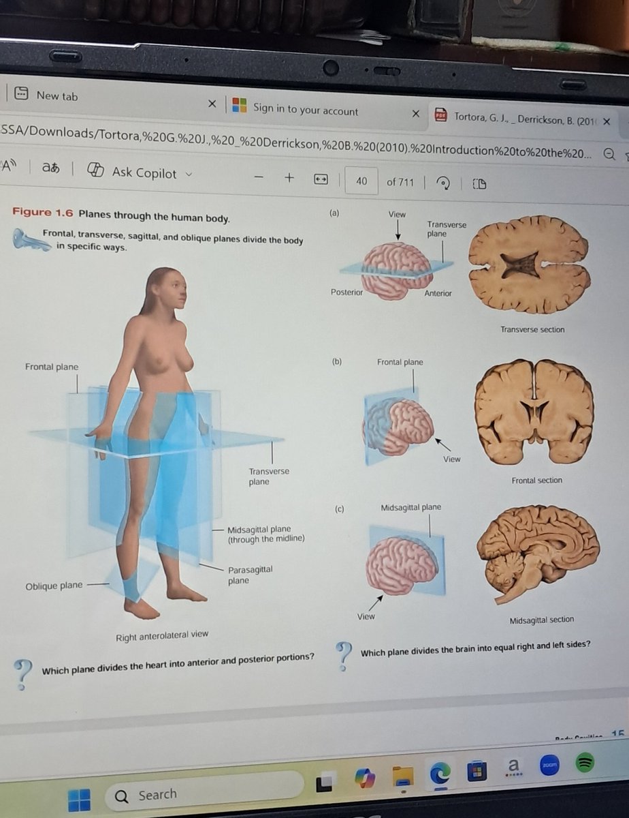Click the 'Frontal section' caption
This screenshot has height=818, width=629.
click(537, 481)
